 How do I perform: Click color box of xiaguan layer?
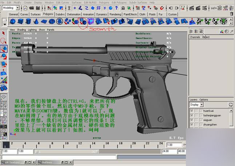[x=201, y=120]
